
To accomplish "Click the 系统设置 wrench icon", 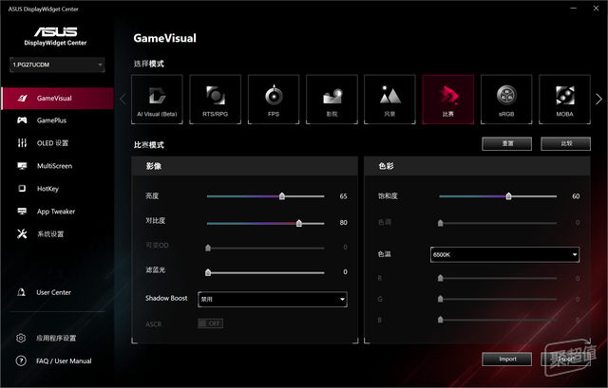I will 22,234.
